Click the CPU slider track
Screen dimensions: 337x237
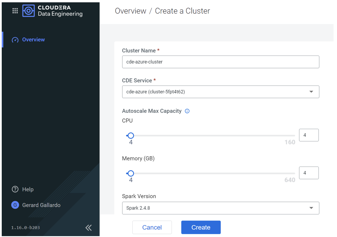tap(211, 136)
